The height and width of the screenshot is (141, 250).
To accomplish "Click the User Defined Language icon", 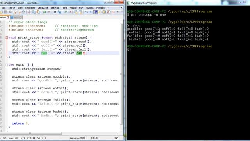I will (100, 12).
